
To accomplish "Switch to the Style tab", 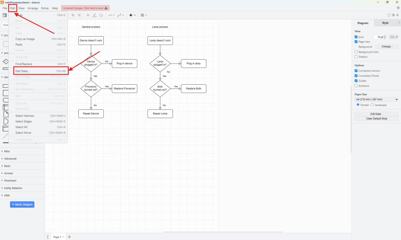I will point(385,23).
